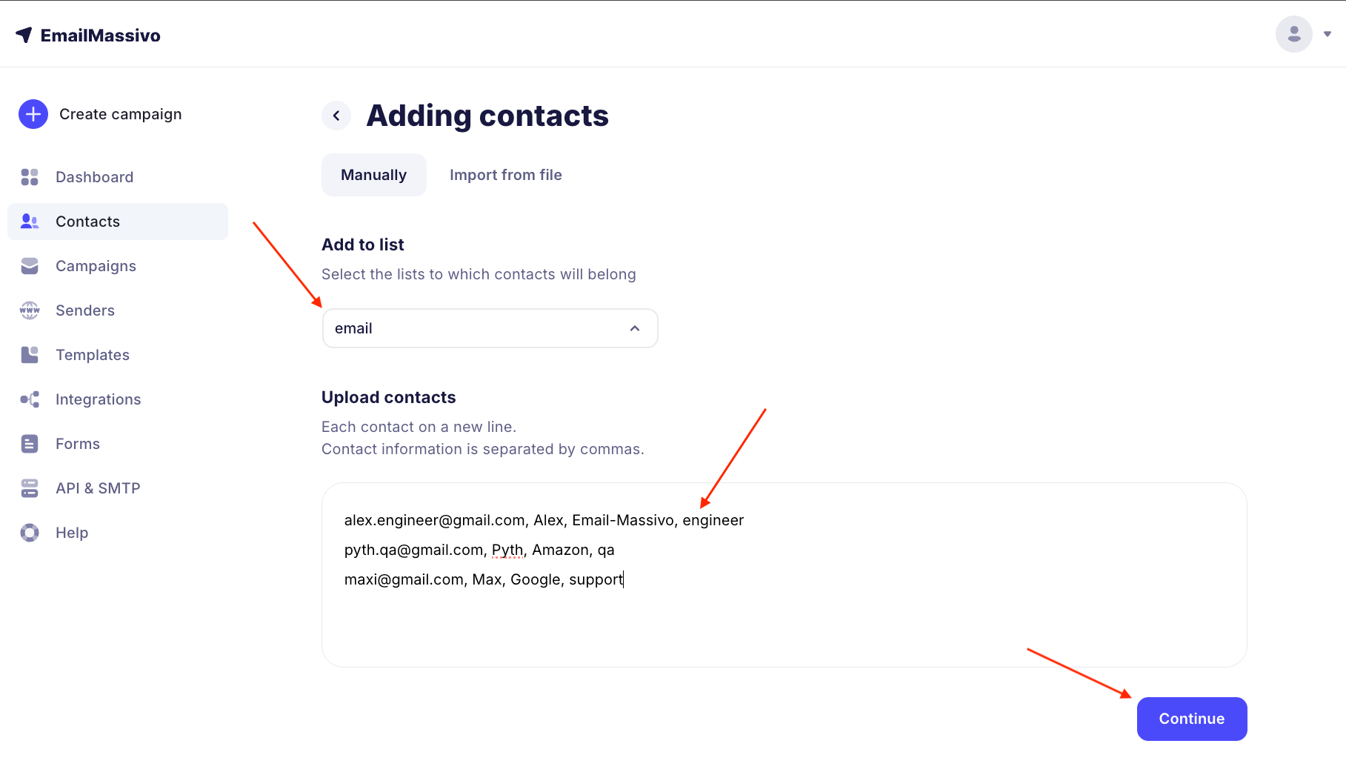Image resolution: width=1346 pixels, height=772 pixels.
Task: Click the plus icon for Create campaign
Action: (33, 114)
